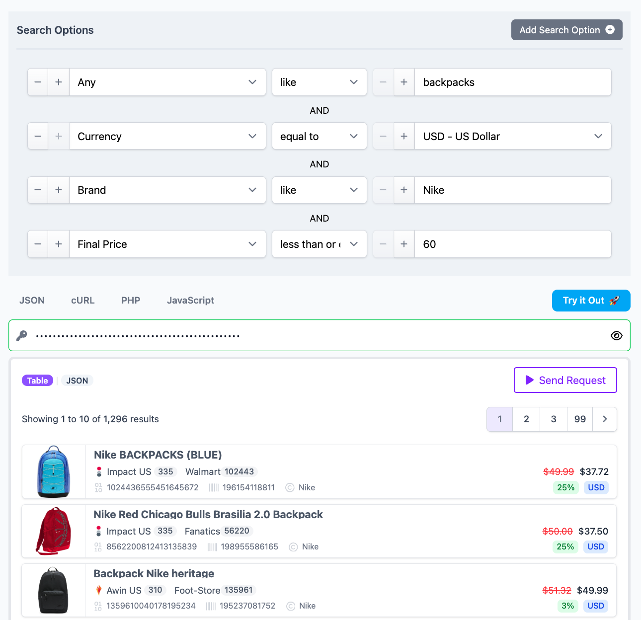The image size is (641, 620).
Task: Click Add Search Option button
Action: pos(567,30)
